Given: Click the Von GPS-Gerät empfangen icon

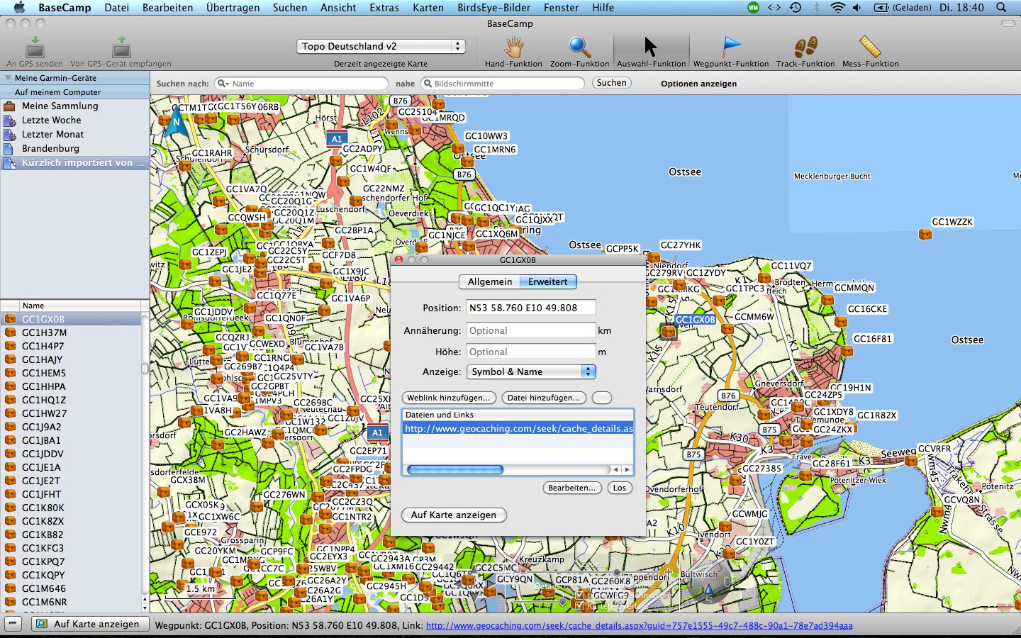Looking at the screenshot, I should 121,47.
